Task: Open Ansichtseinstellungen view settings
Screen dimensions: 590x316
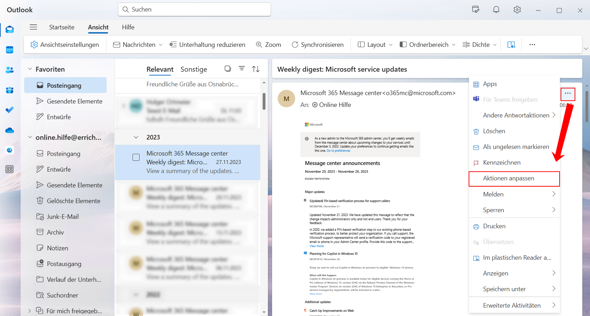Action: [65, 44]
